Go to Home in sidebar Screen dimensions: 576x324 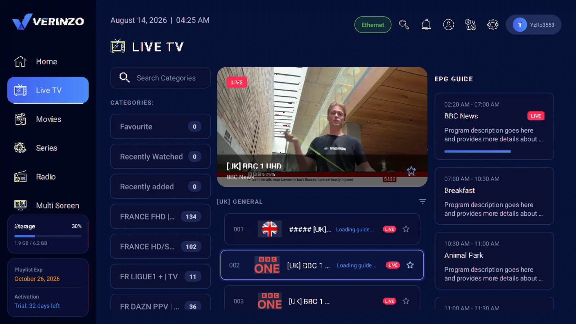click(48, 62)
